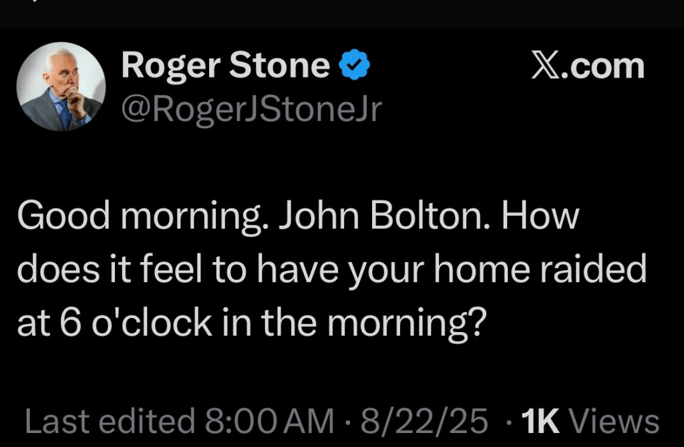Click the X.com logo text

click(x=588, y=66)
